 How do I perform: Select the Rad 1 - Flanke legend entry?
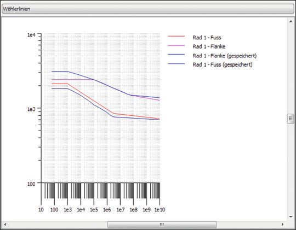209,46
